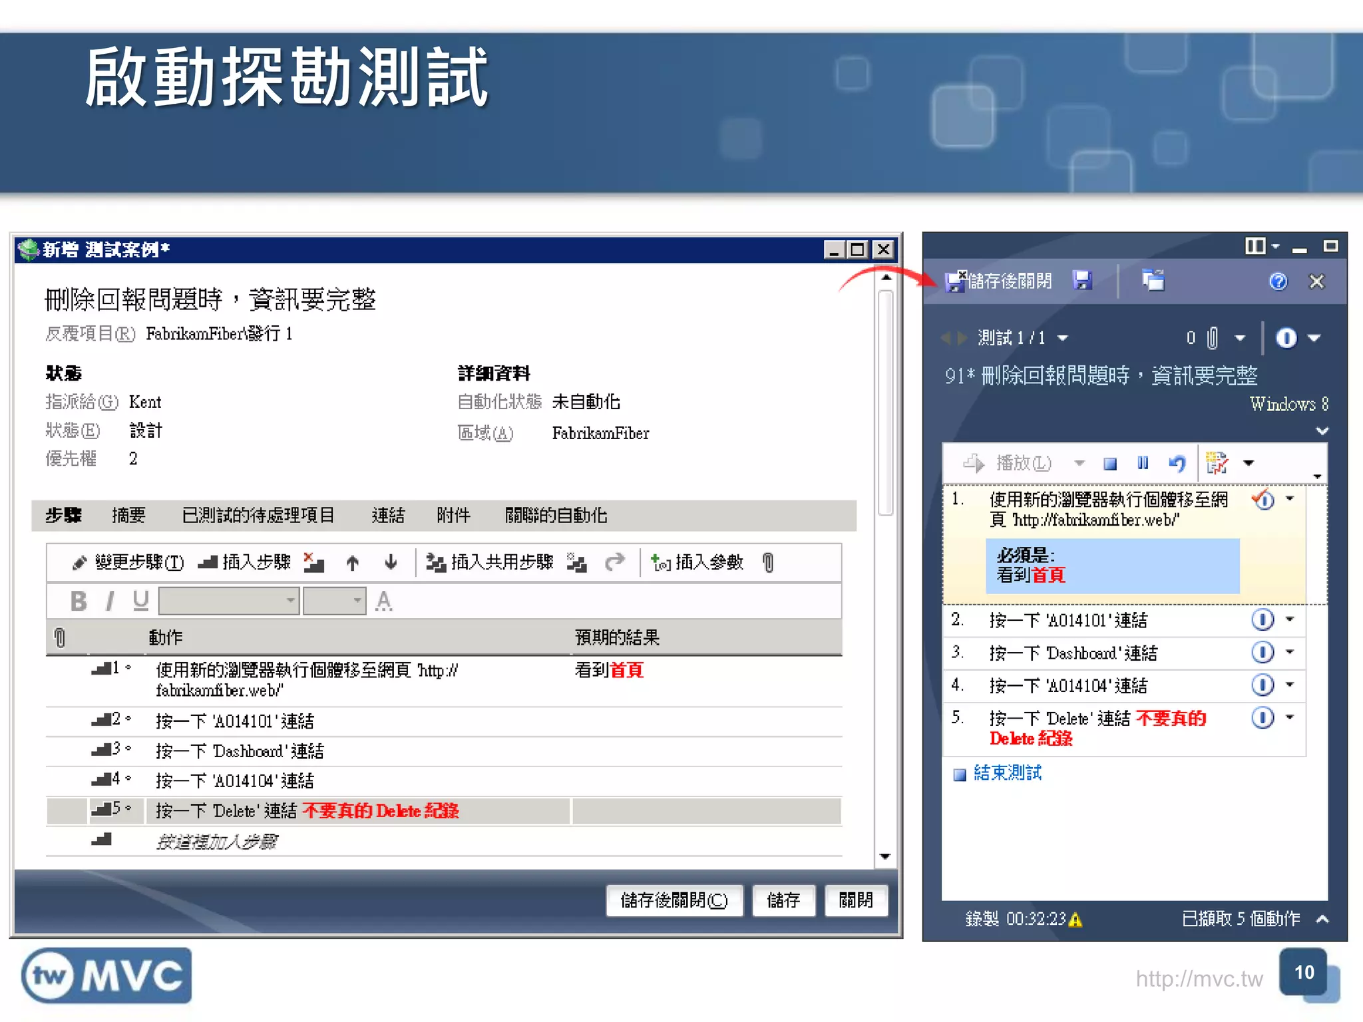Click the pause recording icon

(x=1143, y=463)
